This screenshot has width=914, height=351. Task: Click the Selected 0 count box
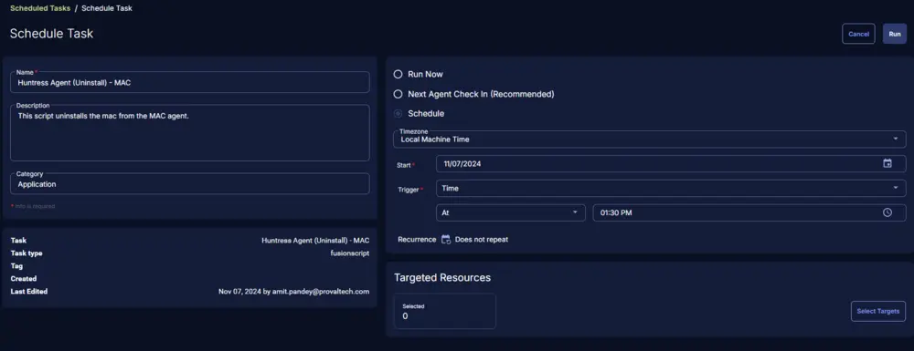(445, 312)
